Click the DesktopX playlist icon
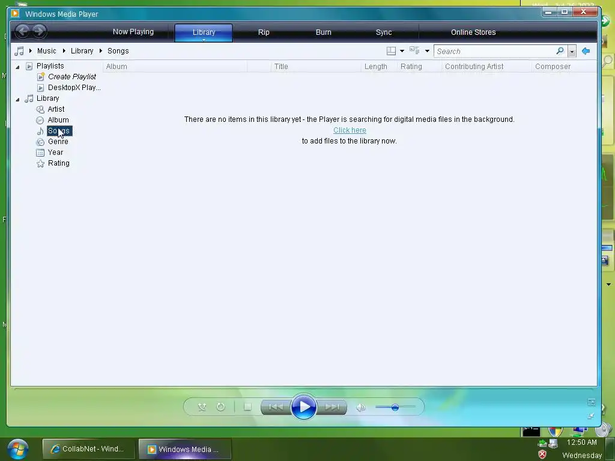This screenshot has height=461, width=615. click(40, 88)
